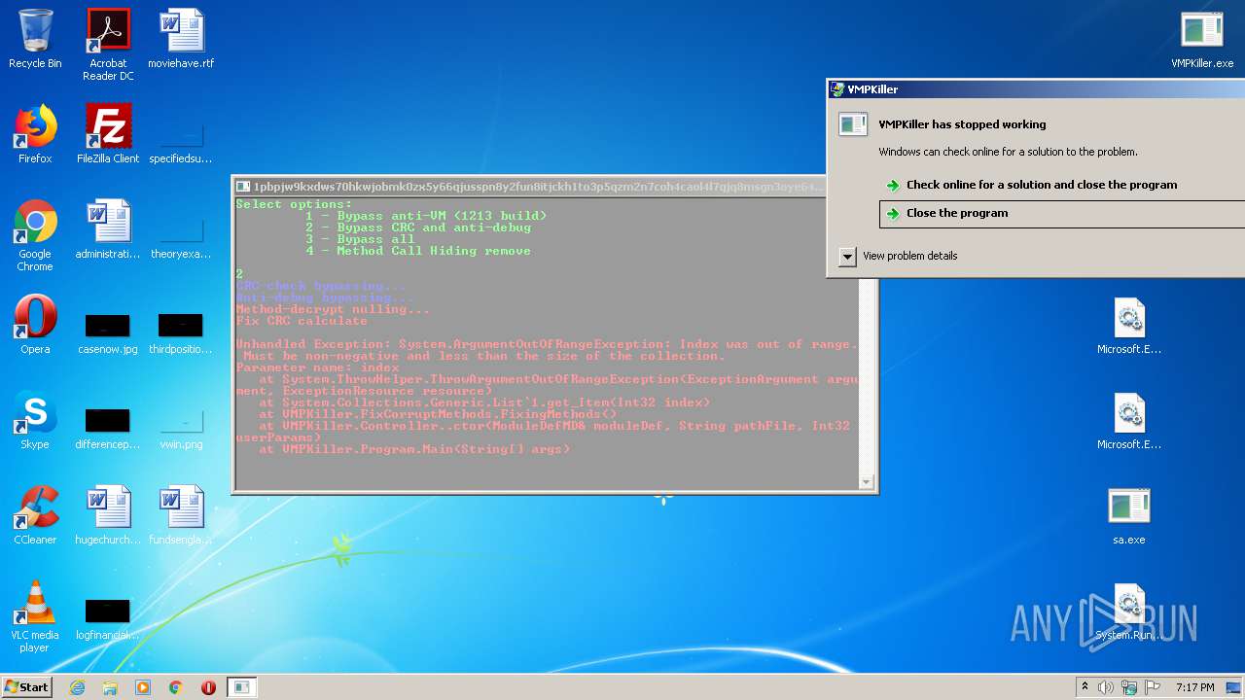The width and height of the screenshot is (1245, 700).
Task: Choose Close the program option
Action: coord(1061,213)
